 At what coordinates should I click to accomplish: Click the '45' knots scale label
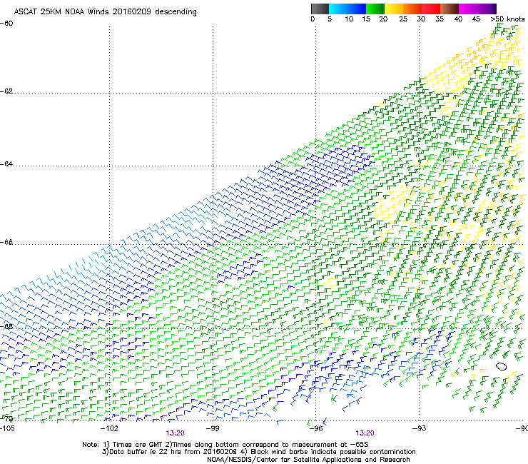coord(476,19)
